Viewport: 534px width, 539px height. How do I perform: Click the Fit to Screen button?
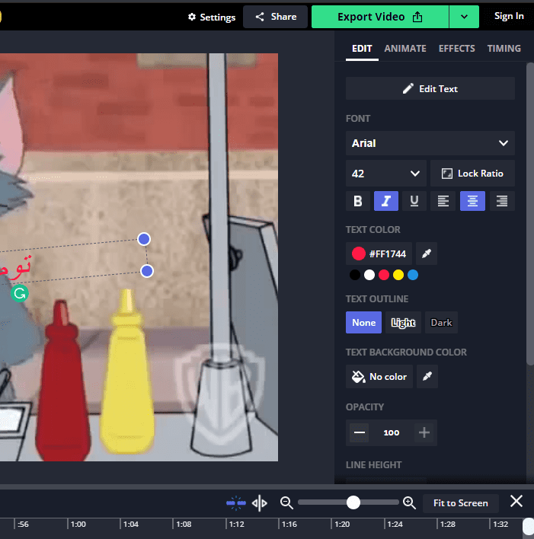click(x=460, y=502)
